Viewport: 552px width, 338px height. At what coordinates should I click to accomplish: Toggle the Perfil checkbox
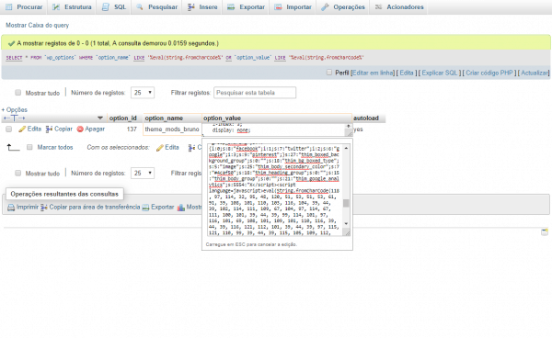[329, 73]
